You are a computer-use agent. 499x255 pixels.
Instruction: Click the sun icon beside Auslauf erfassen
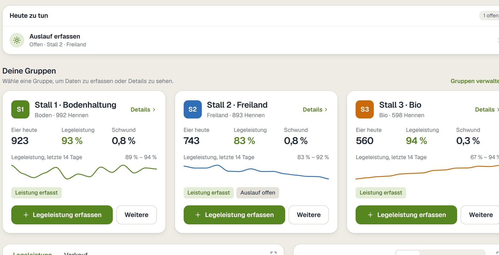pos(17,40)
